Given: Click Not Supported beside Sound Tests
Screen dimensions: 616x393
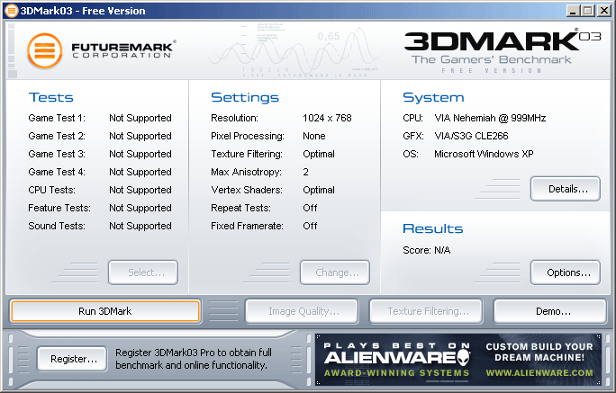Looking at the screenshot, I should [140, 226].
